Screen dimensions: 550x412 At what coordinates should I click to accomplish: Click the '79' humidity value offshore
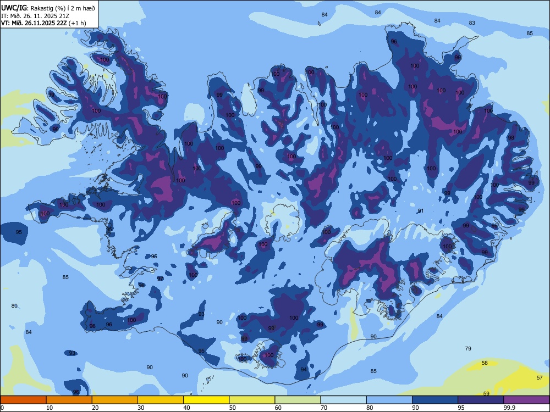click(468, 349)
